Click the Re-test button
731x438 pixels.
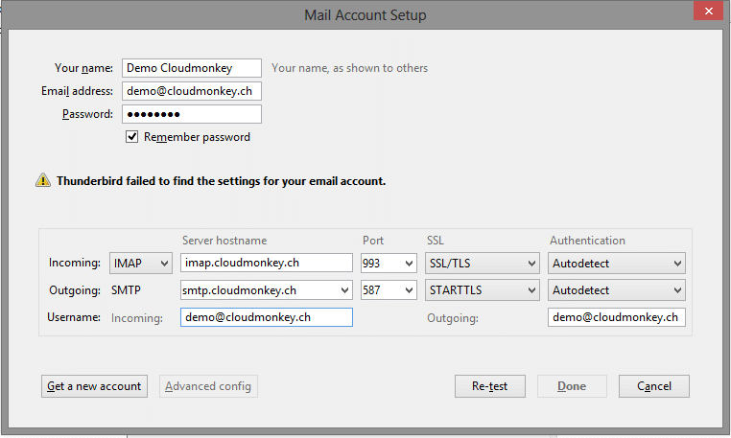[490, 386]
